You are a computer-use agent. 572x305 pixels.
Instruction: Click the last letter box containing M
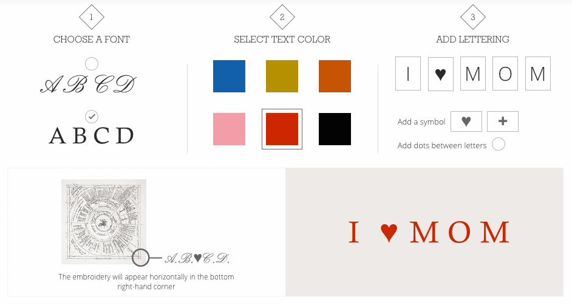point(538,74)
